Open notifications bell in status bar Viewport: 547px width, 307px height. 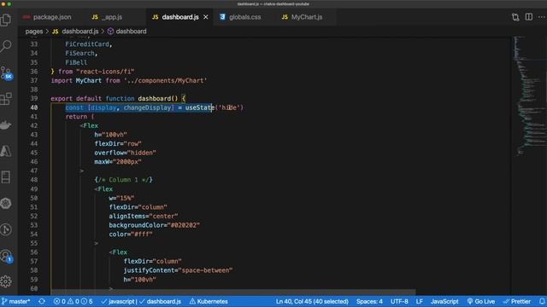(x=542, y=301)
